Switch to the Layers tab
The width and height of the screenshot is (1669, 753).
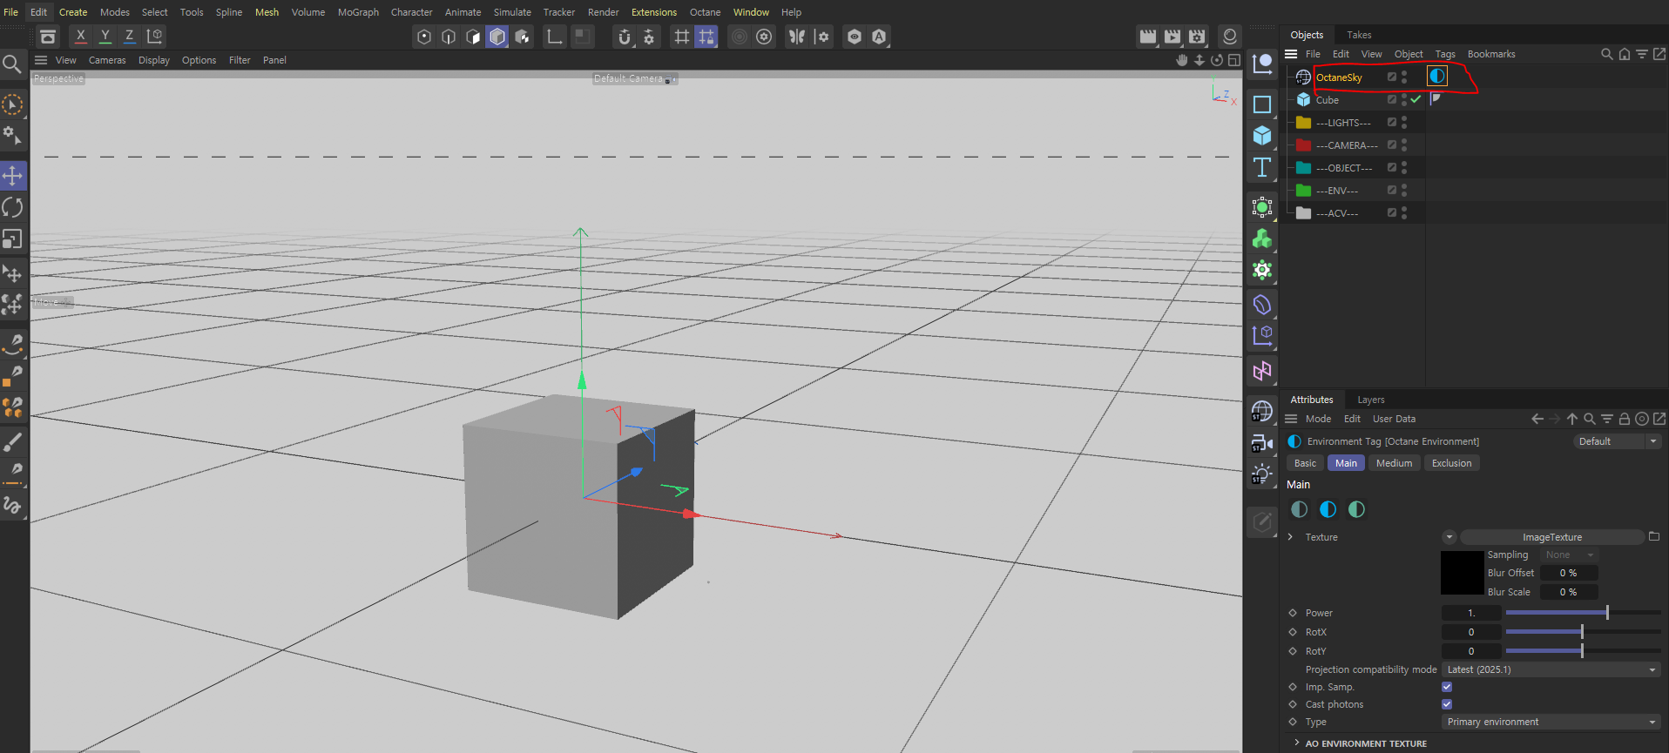(1370, 400)
